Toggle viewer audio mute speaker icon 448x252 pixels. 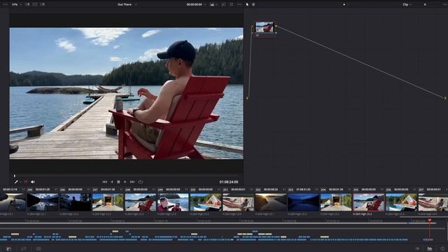pyautogui.click(x=33, y=182)
